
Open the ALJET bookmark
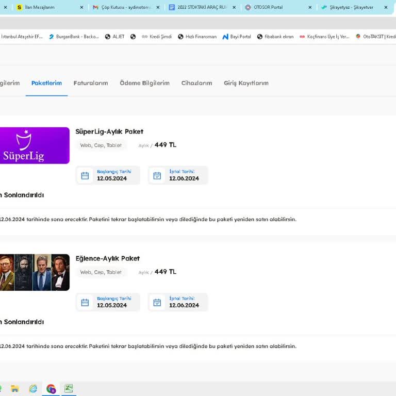click(x=115, y=37)
